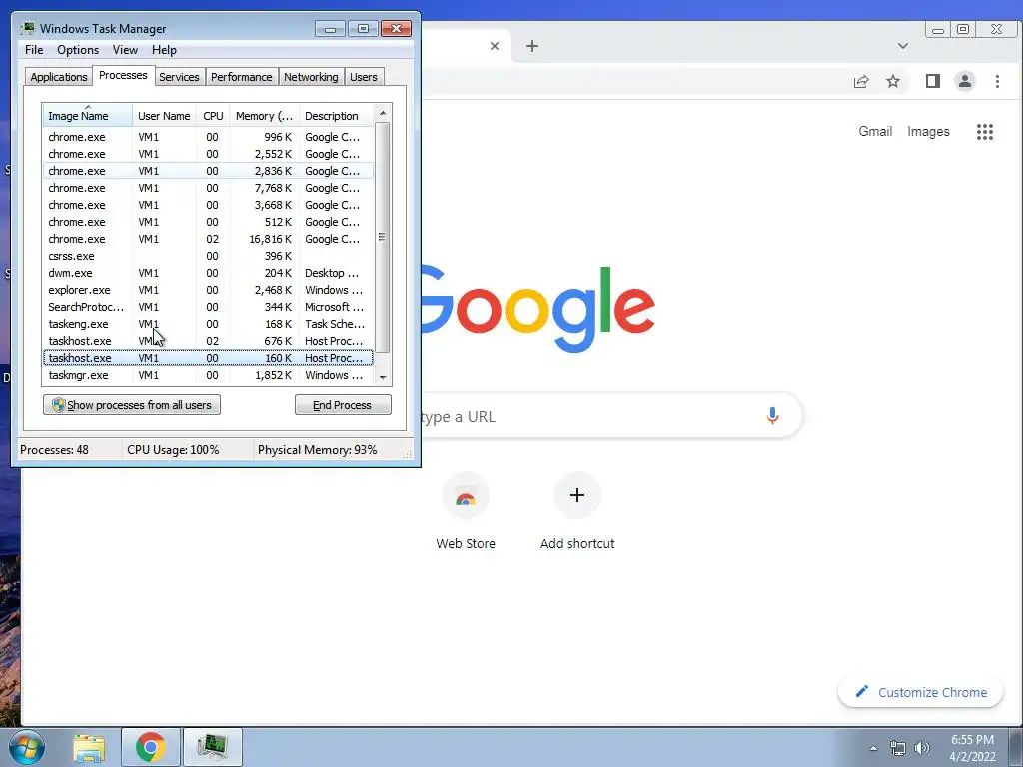Select chrome.exe using 3,668 K memory
The width and height of the screenshot is (1023, 767).
(208, 205)
